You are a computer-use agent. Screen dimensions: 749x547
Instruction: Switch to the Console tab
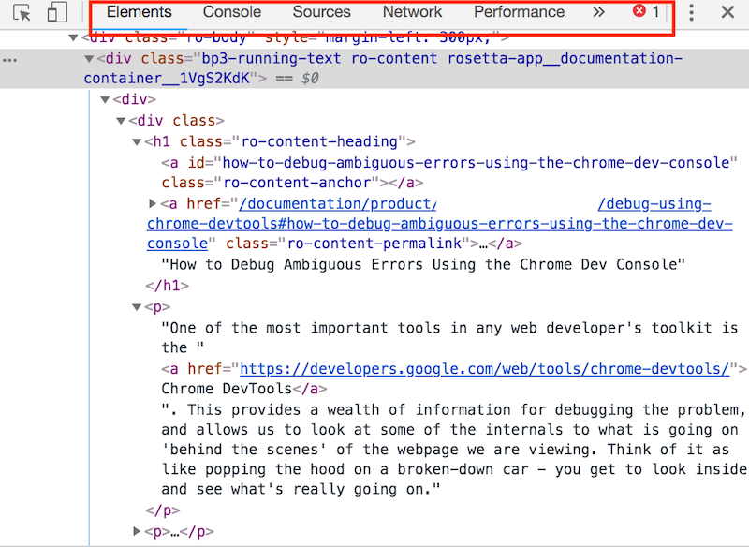(x=231, y=12)
